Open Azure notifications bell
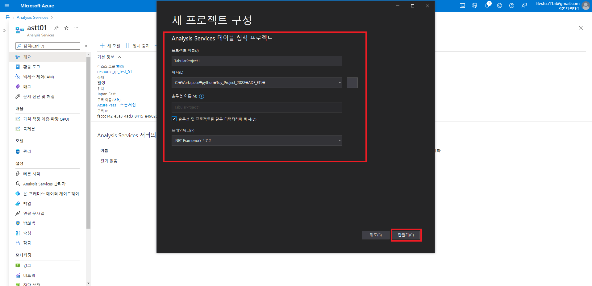Screen dimensions: 592x286 tap(487, 6)
